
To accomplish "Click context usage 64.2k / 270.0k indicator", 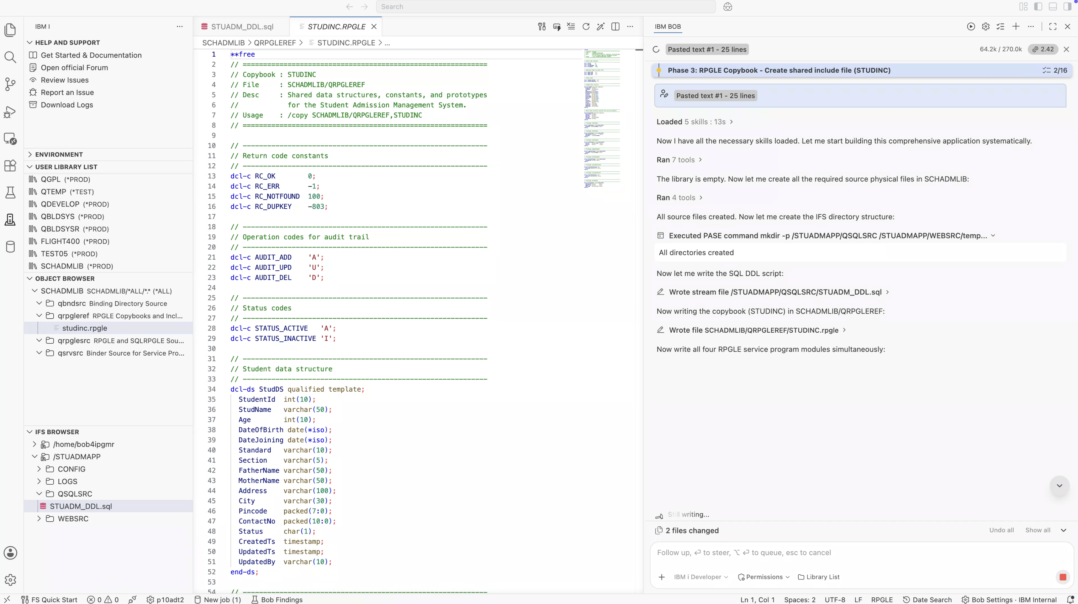I will (x=1001, y=49).
